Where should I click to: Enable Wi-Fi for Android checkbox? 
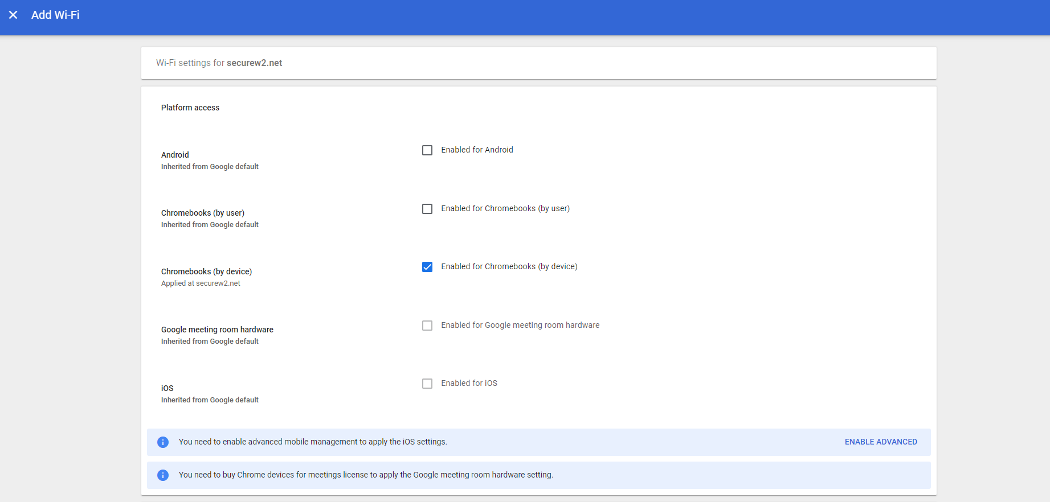[x=427, y=150]
